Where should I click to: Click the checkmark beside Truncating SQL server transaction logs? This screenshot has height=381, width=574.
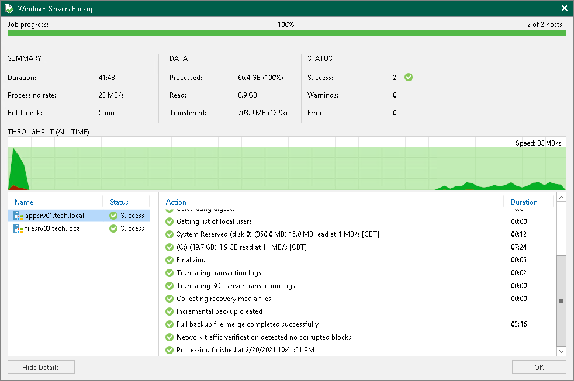point(169,286)
